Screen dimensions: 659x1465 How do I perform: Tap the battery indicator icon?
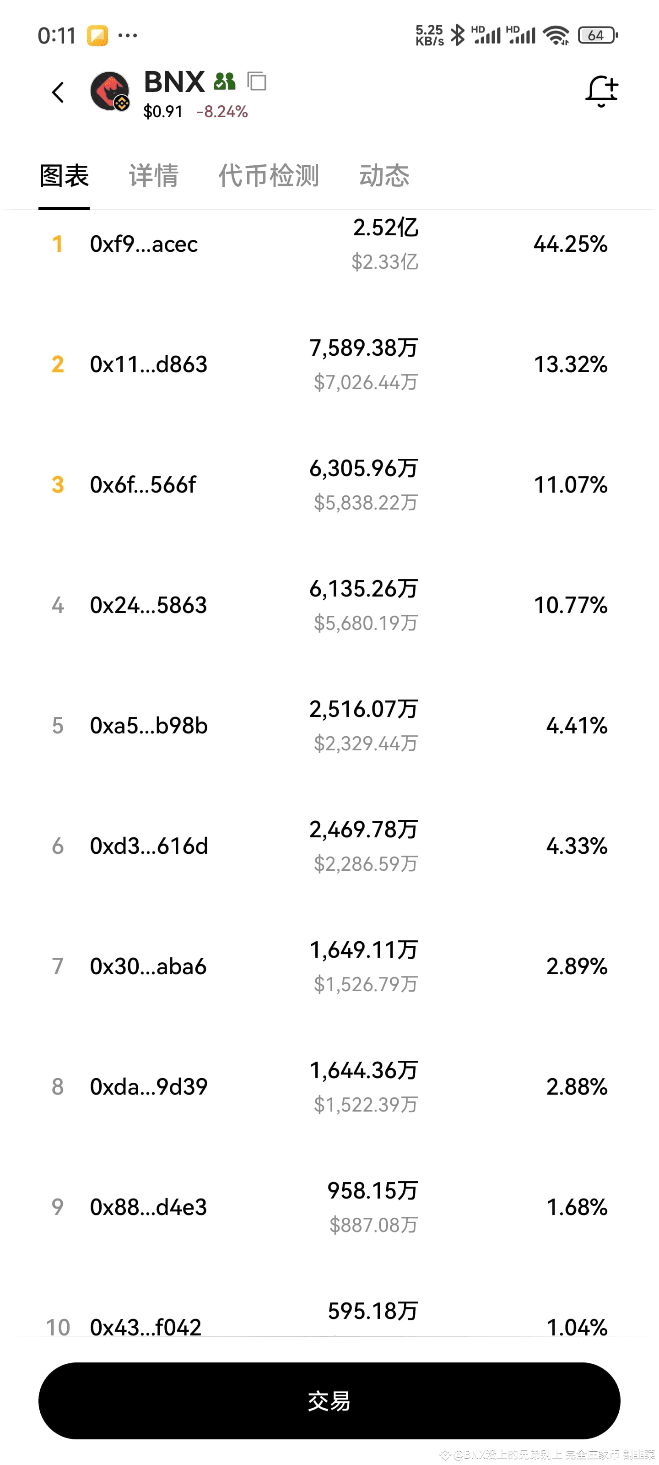598,35
